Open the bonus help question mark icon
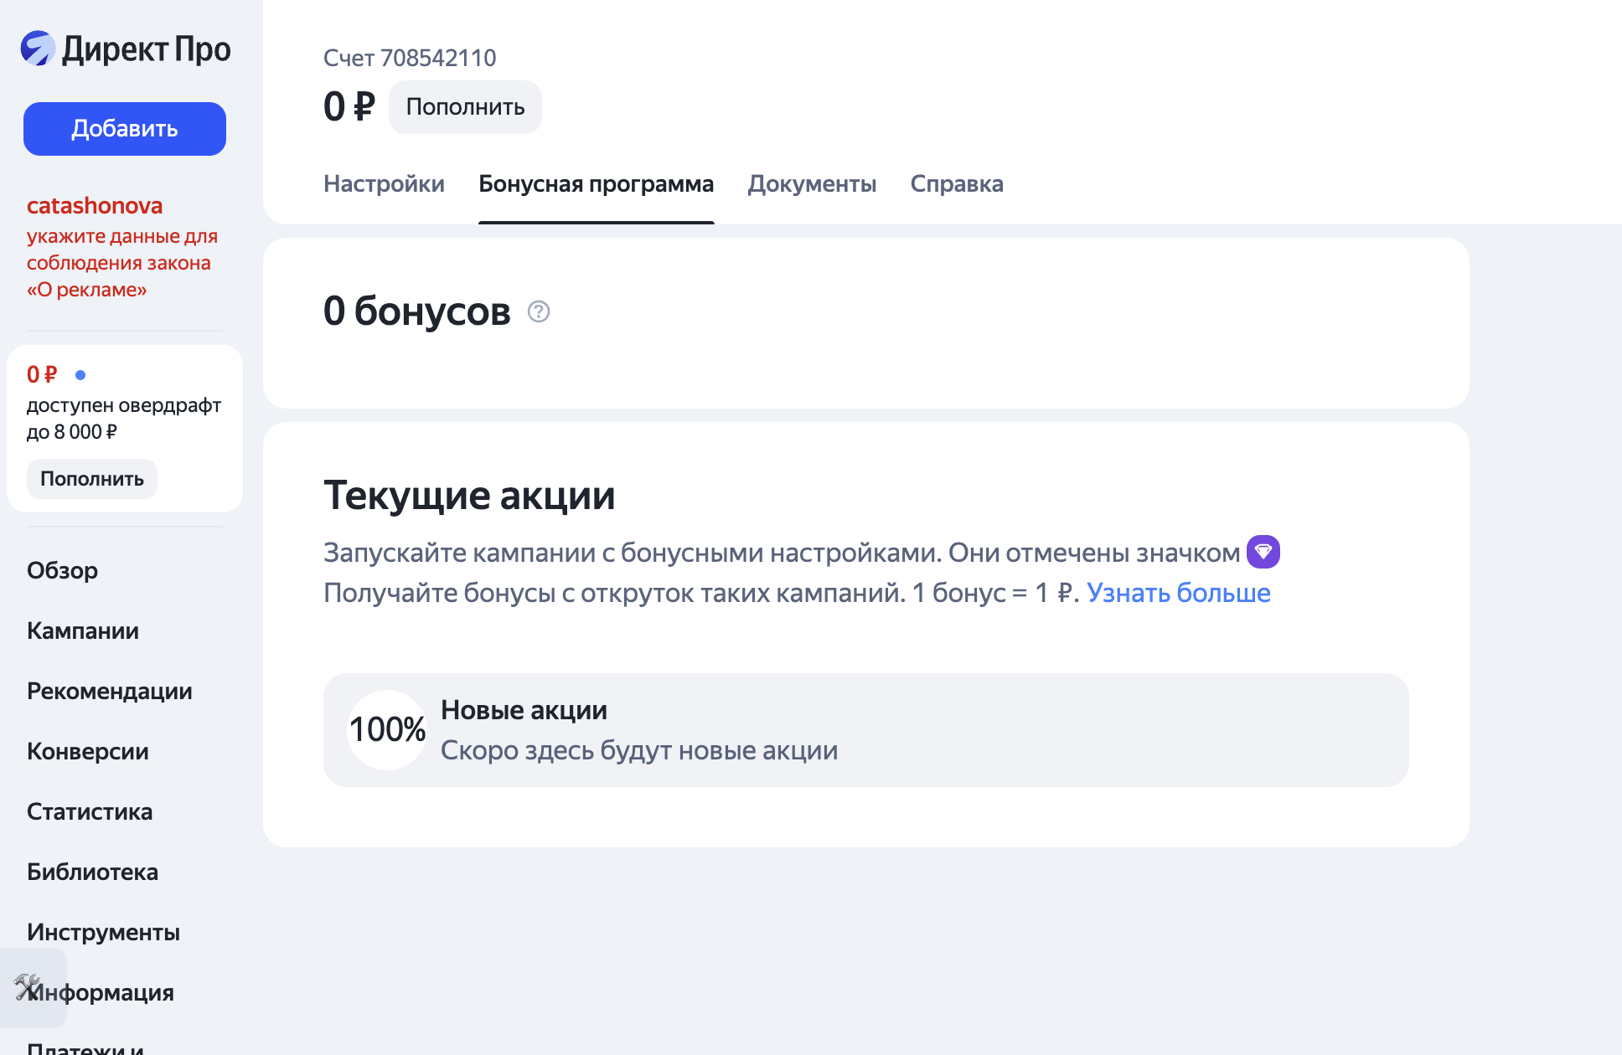 click(x=537, y=311)
